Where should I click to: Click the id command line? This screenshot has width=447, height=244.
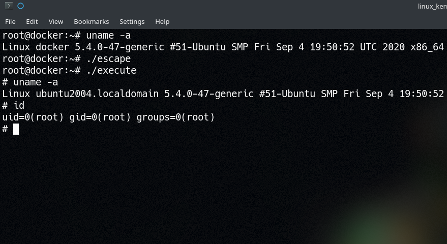click(19, 106)
